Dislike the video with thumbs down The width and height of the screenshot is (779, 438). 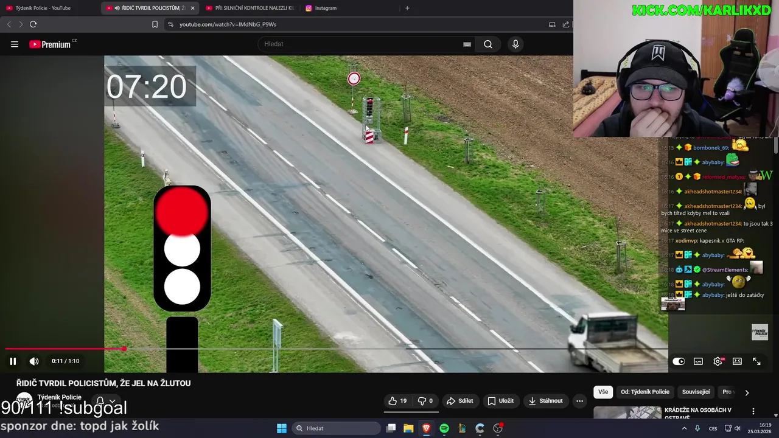pos(425,401)
